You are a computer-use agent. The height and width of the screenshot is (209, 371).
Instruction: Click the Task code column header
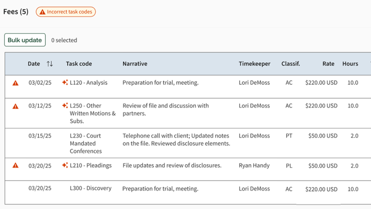point(79,64)
